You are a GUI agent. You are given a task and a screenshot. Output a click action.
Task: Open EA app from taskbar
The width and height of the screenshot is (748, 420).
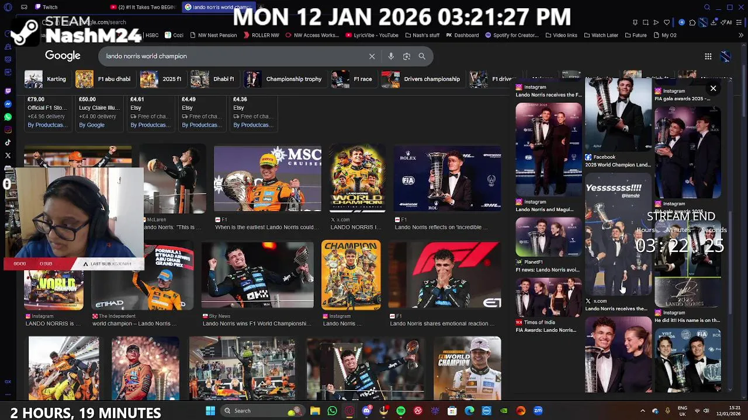click(521, 411)
